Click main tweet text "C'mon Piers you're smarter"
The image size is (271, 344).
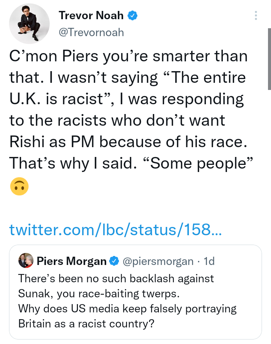pos(128,56)
